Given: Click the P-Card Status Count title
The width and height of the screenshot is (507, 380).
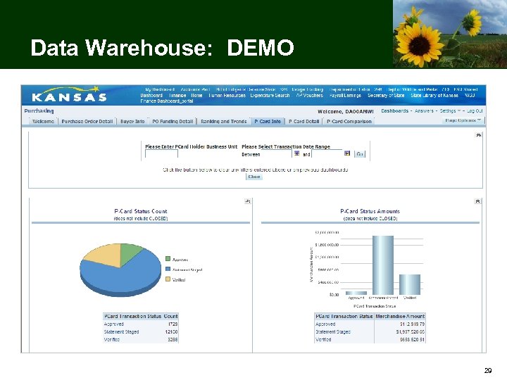Looking at the screenshot, I should (141, 211).
